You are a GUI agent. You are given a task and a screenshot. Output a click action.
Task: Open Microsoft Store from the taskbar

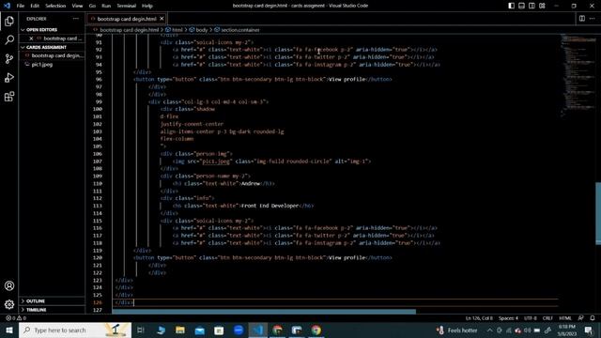(219, 330)
